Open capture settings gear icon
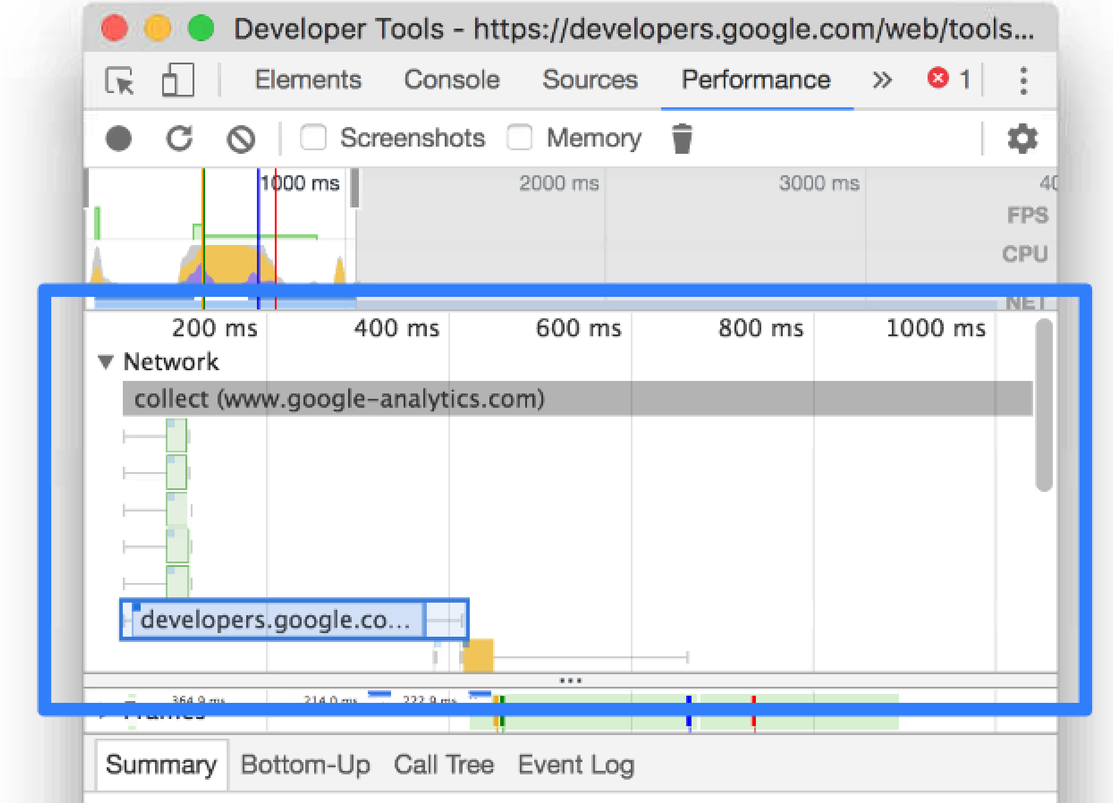The width and height of the screenshot is (1113, 803). click(x=1022, y=139)
